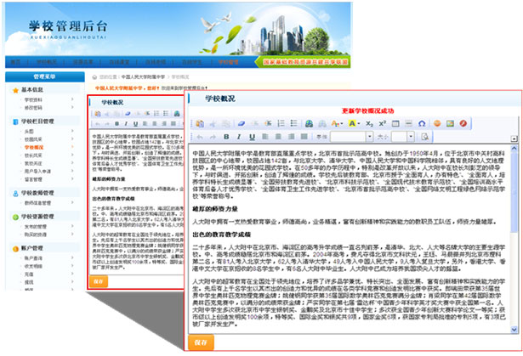This screenshot has width=523, height=356.
Task: Open the text color dropdown arrow
Action: (342, 124)
